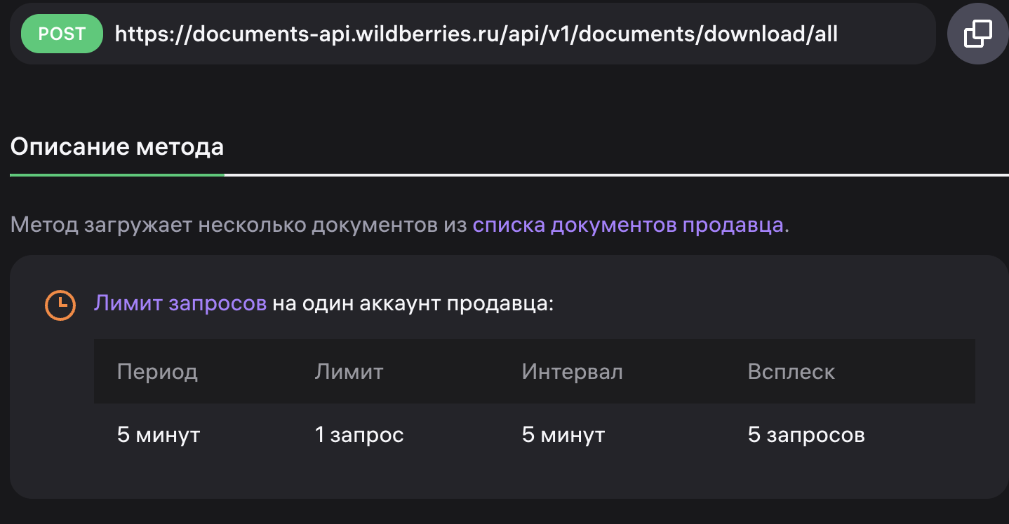Click the 'Лимит' column header

point(349,371)
